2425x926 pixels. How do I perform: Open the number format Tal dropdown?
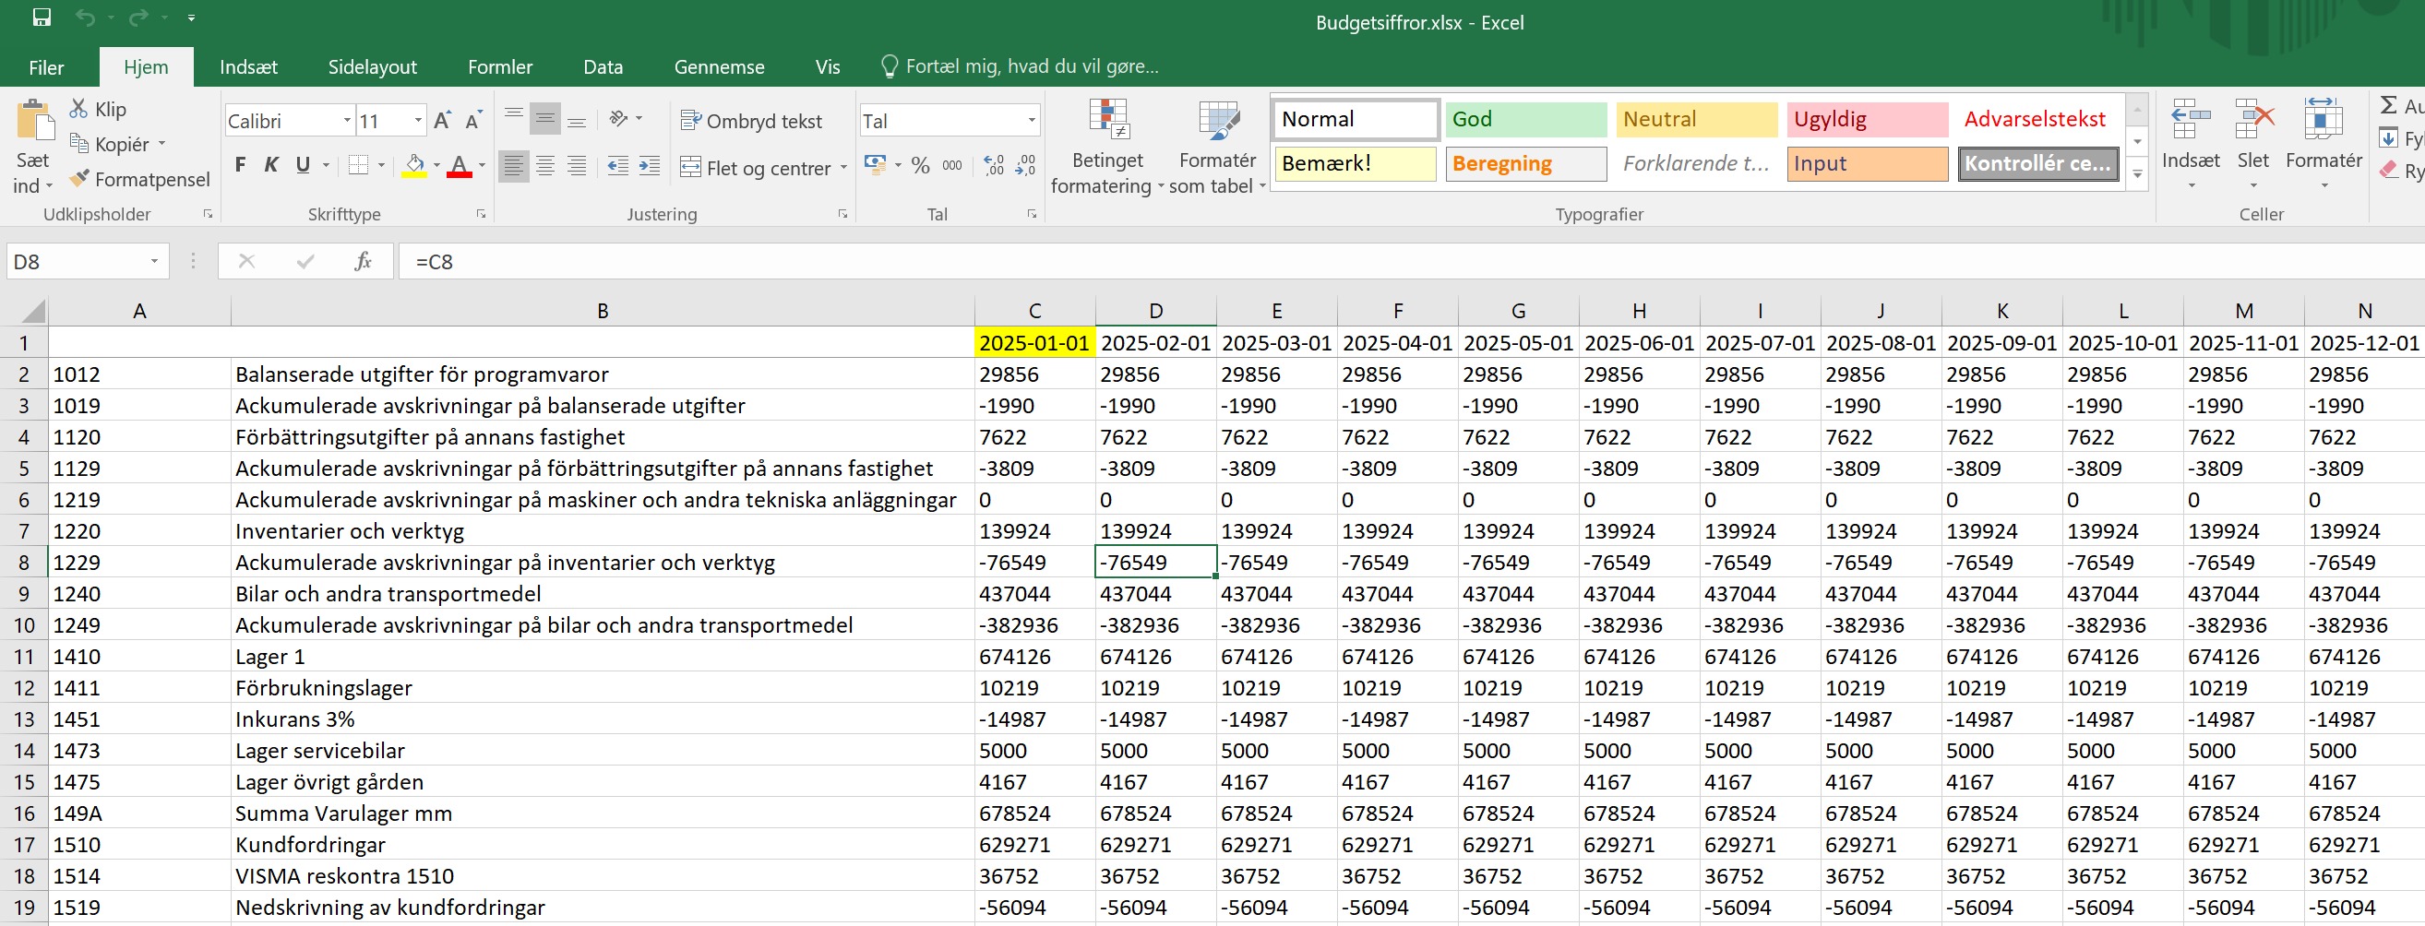[1031, 121]
